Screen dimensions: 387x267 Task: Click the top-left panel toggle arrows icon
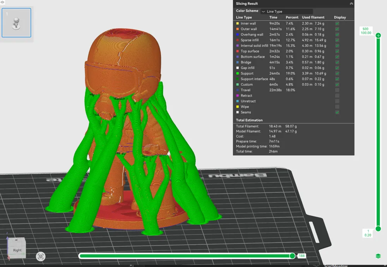2,2
